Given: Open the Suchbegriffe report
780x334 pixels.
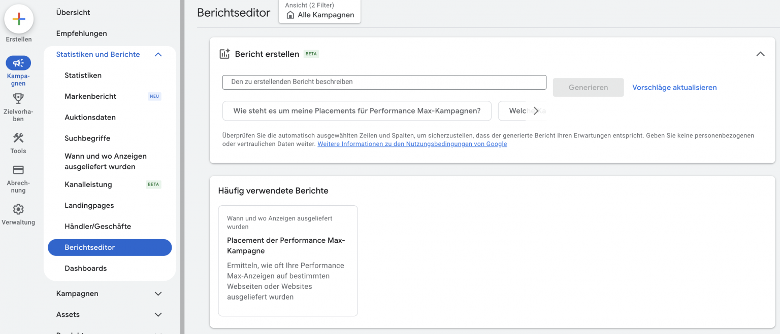Looking at the screenshot, I should click(87, 137).
